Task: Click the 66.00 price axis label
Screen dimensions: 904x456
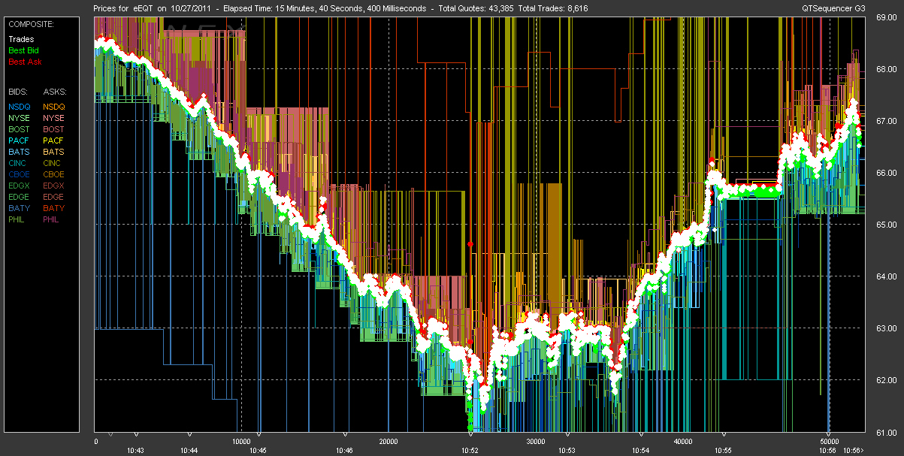Action: [887, 173]
